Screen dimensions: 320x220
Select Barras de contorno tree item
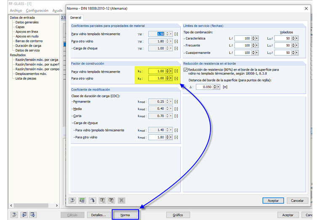click(29, 41)
